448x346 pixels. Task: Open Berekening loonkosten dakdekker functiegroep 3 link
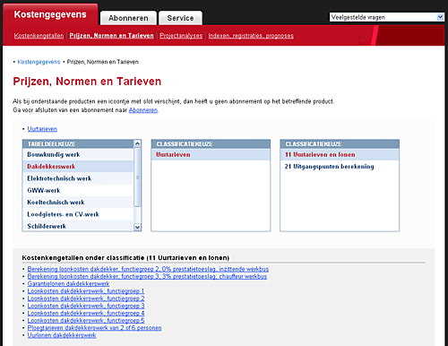(147, 276)
